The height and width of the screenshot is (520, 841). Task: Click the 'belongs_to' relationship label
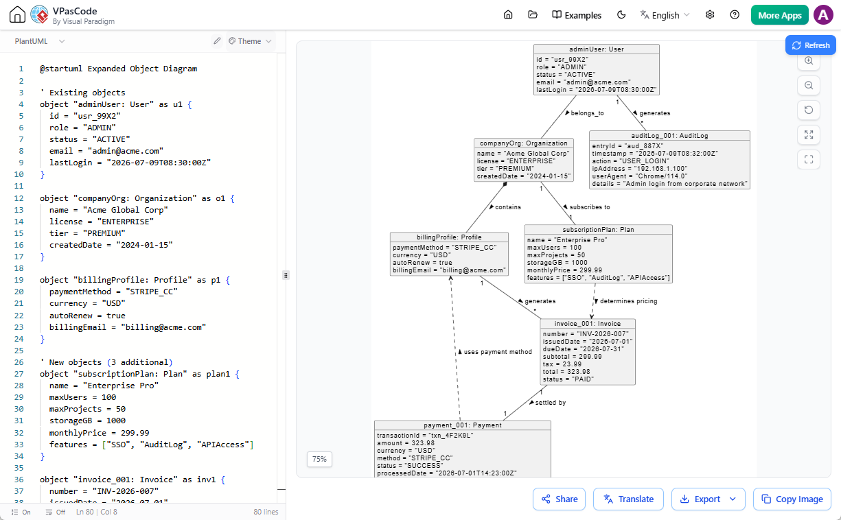[x=587, y=113]
